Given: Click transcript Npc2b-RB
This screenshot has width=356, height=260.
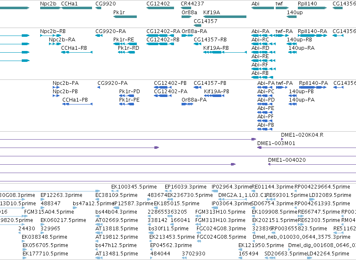Looking at the screenshot, I should pyautogui.click(x=51, y=36).
